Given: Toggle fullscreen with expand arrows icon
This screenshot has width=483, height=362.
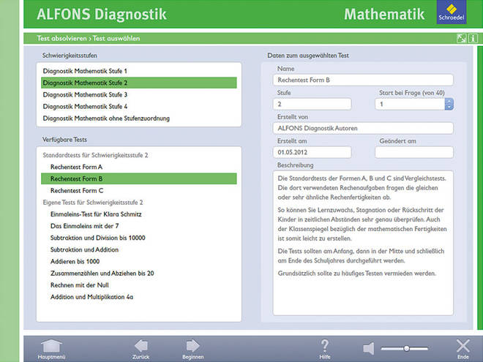Looking at the screenshot, I should click(462, 39).
